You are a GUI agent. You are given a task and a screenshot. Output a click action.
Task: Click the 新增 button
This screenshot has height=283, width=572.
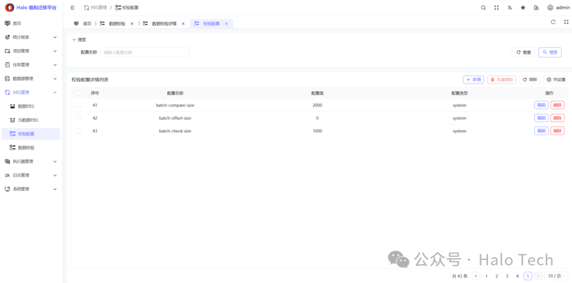pyautogui.click(x=473, y=80)
